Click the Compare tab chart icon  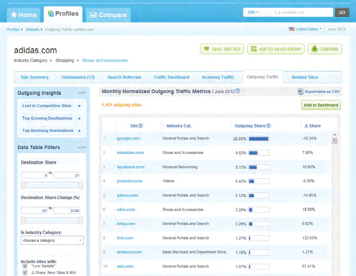tap(93, 15)
